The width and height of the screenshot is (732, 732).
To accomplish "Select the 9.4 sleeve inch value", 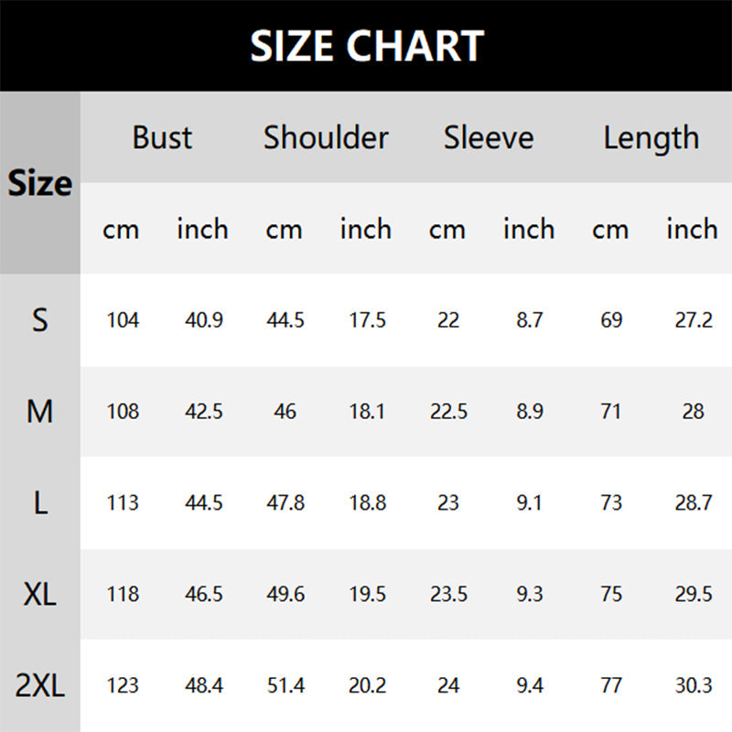I will pos(530,685).
